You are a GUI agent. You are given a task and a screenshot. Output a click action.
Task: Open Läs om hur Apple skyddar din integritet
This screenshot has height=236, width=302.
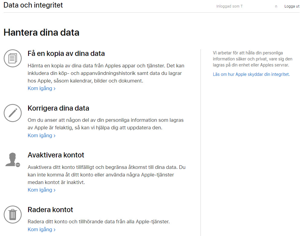[x=251, y=74]
